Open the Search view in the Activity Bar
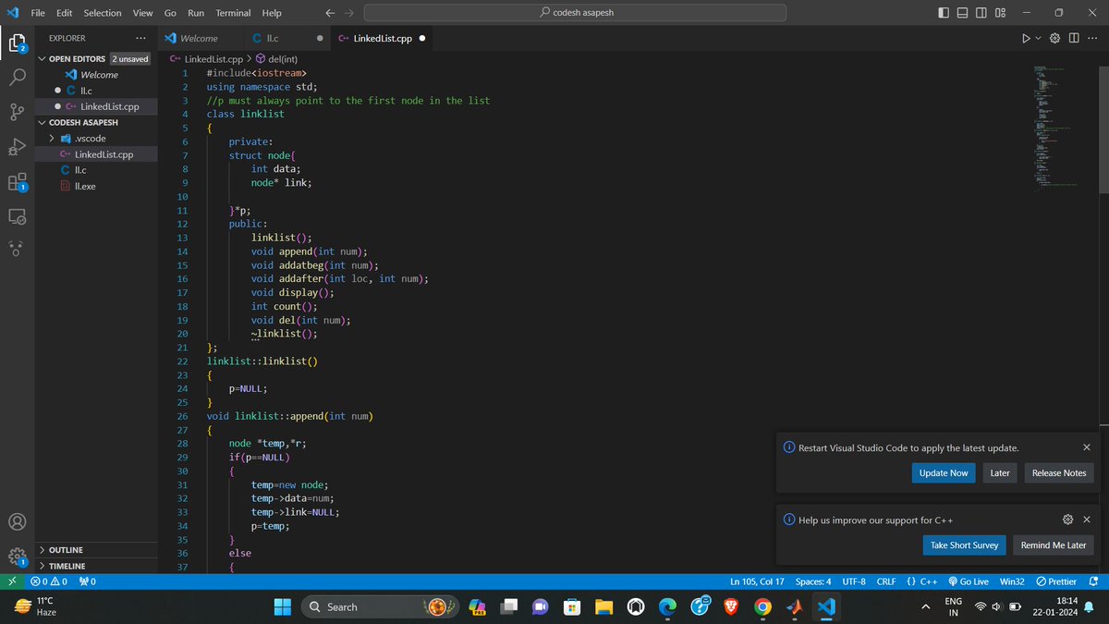The width and height of the screenshot is (1109, 624). click(x=18, y=78)
